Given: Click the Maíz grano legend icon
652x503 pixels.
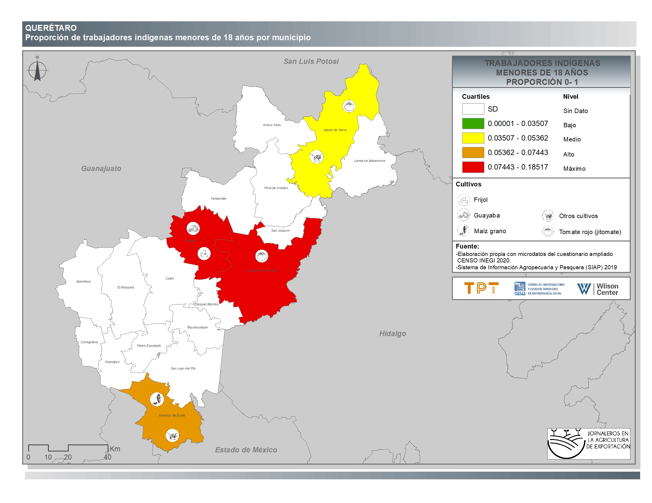Looking at the screenshot, I should tap(464, 230).
